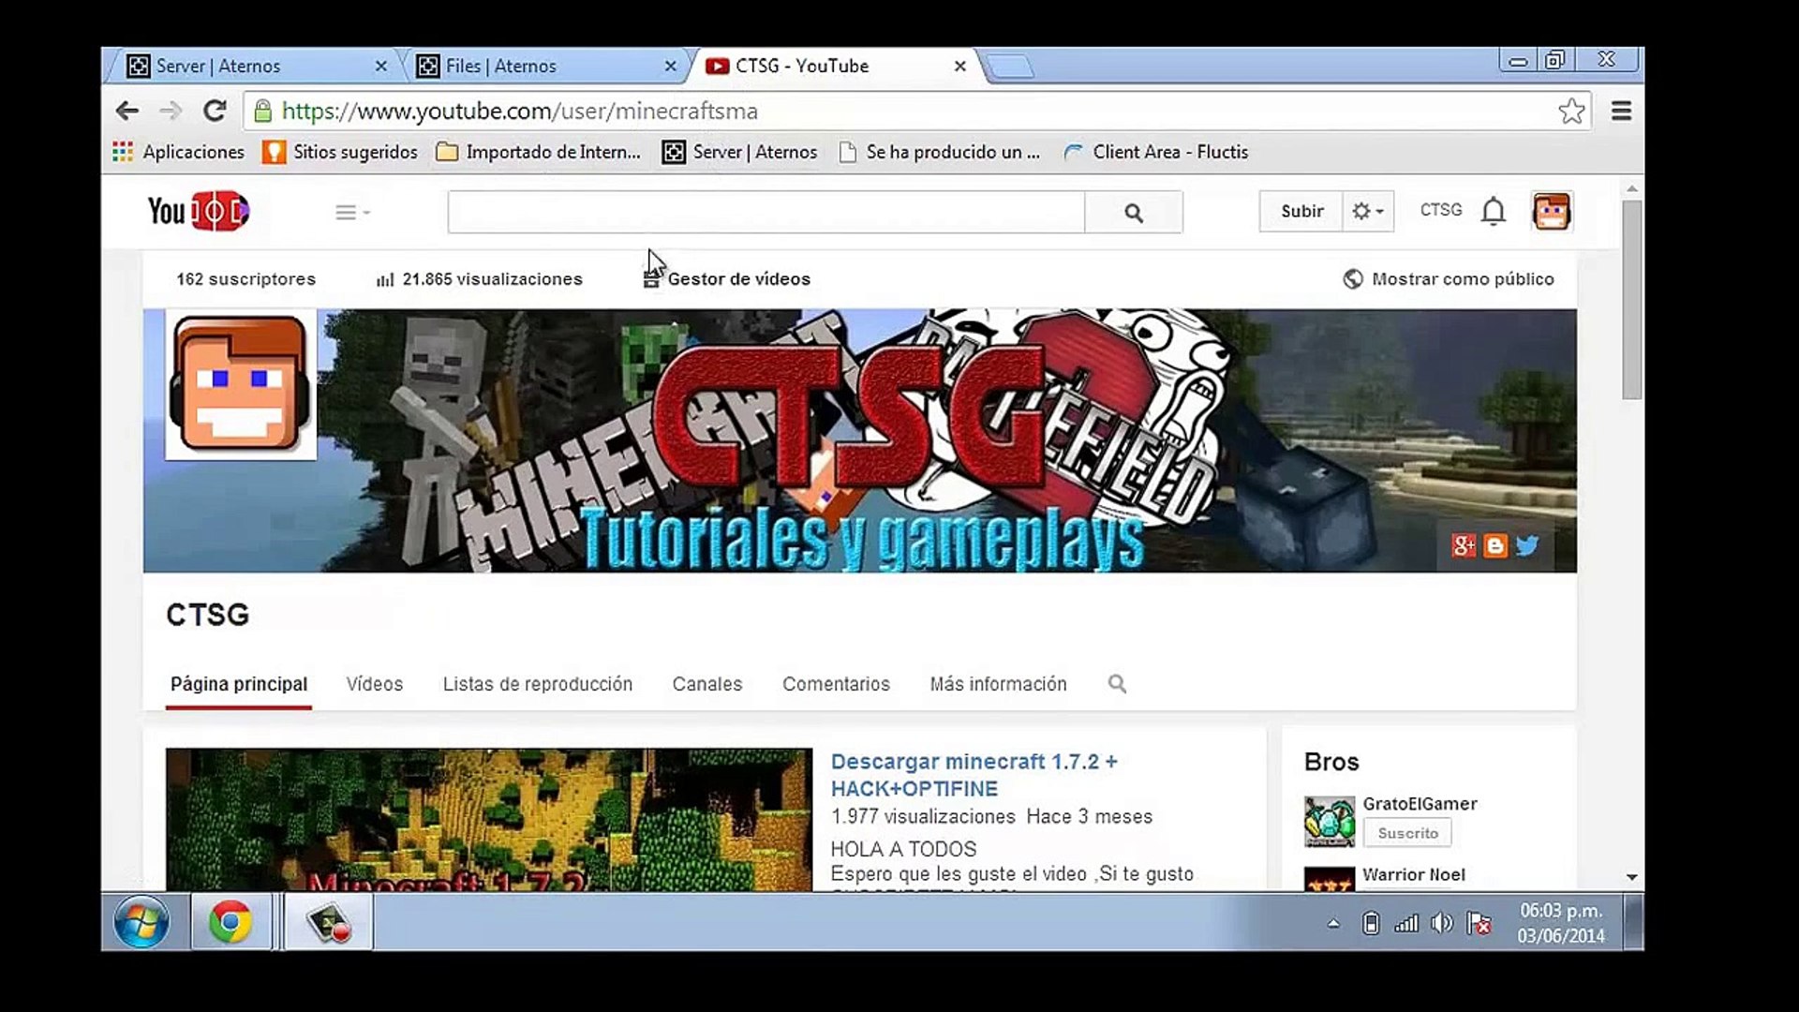Click the page's vertical scrollbar thumb
This screenshot has width=1799, height=1012.
[x=1631, y=300]
